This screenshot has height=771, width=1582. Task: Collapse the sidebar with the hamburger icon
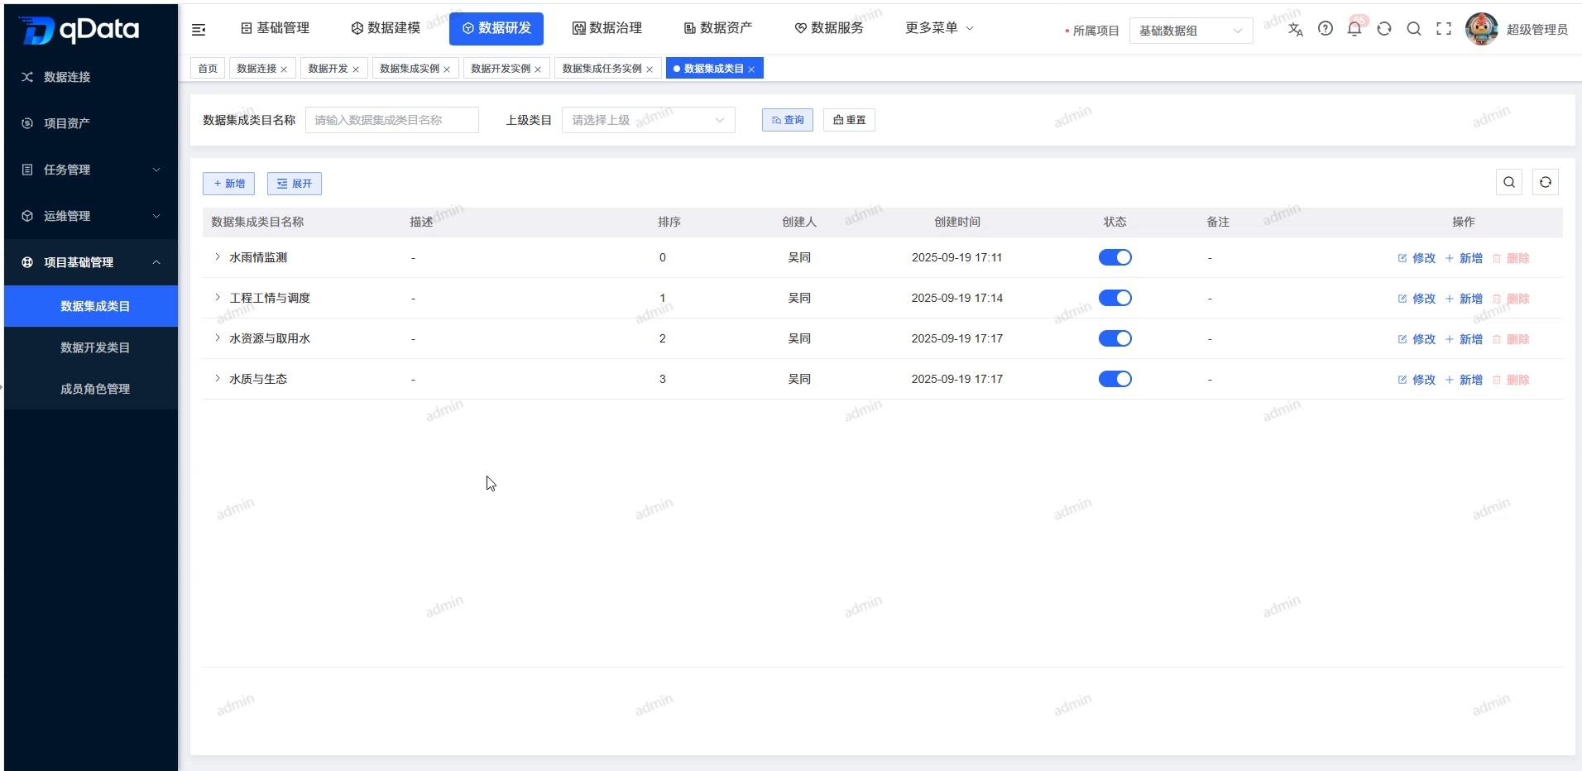pyautogui.click(x=199, y=30)
